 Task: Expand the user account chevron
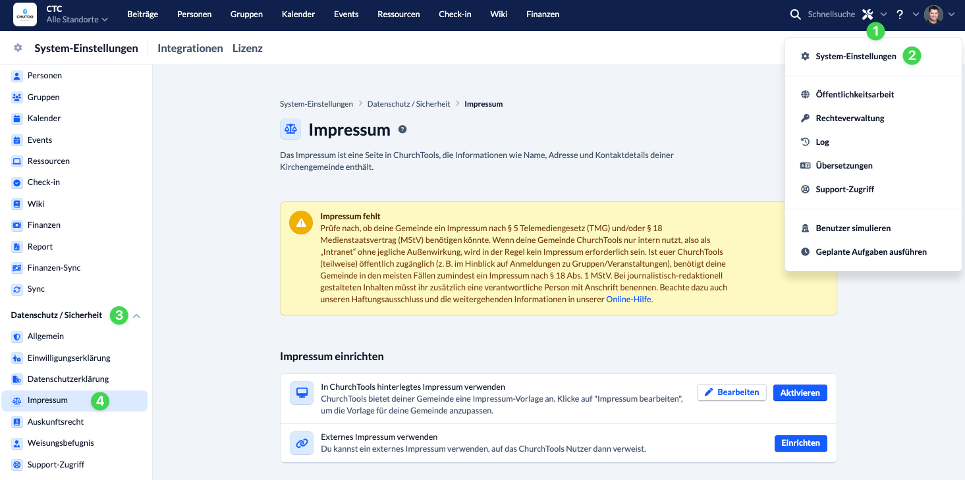(951, 14)
